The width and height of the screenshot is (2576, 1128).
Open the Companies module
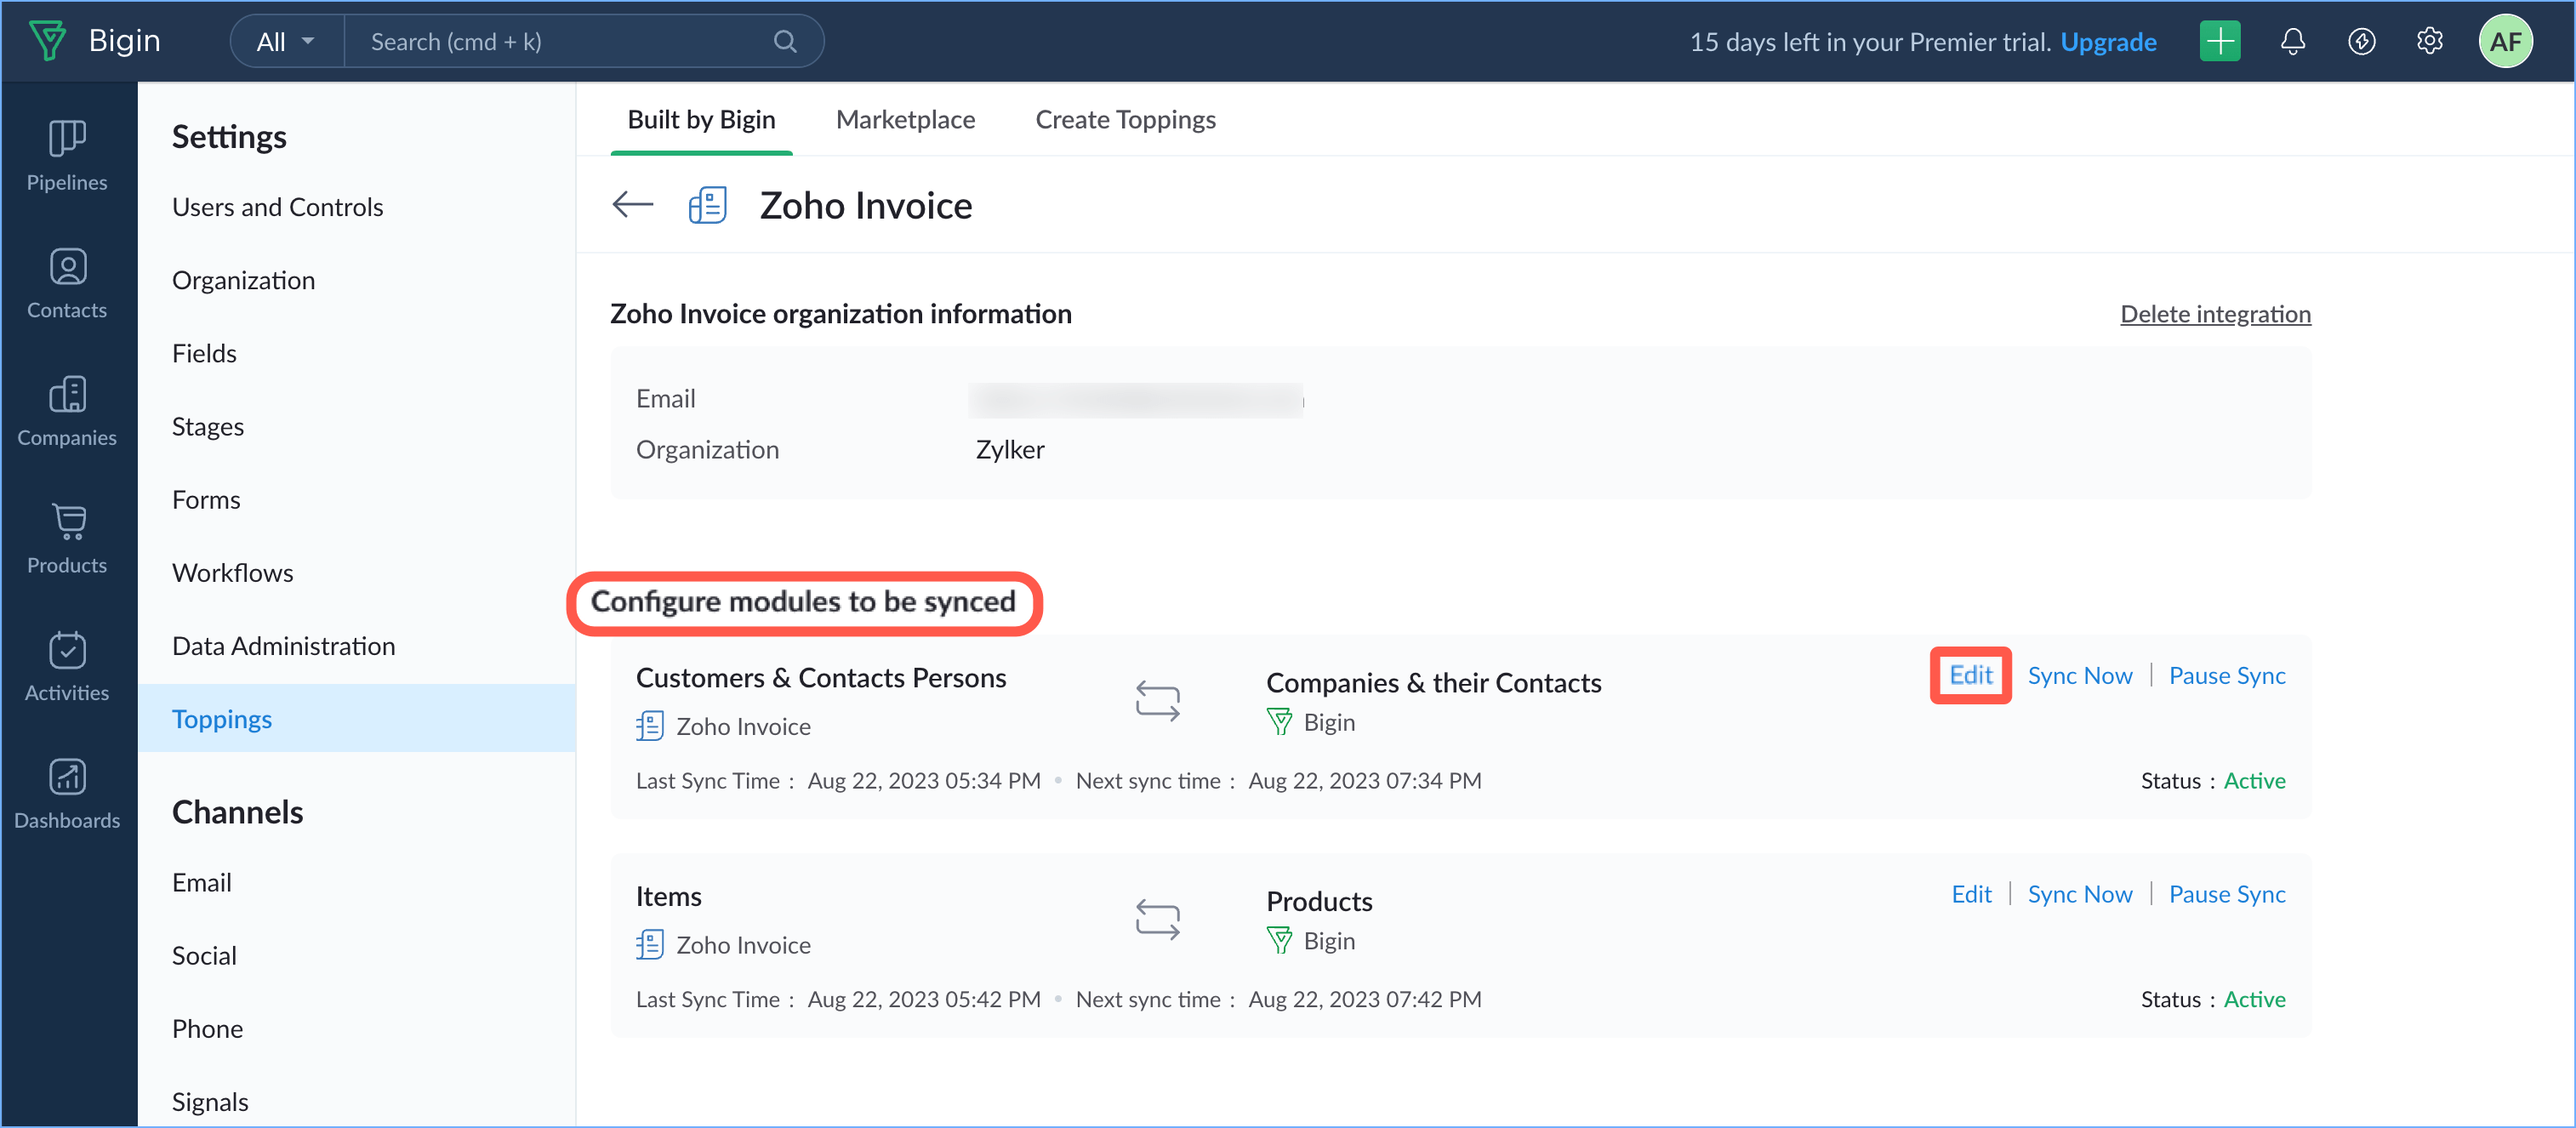click(x=67, y=411)
